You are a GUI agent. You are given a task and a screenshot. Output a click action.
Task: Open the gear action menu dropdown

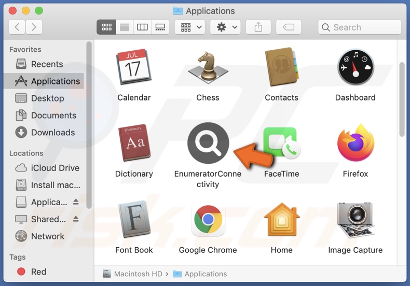tap(226, 27)
